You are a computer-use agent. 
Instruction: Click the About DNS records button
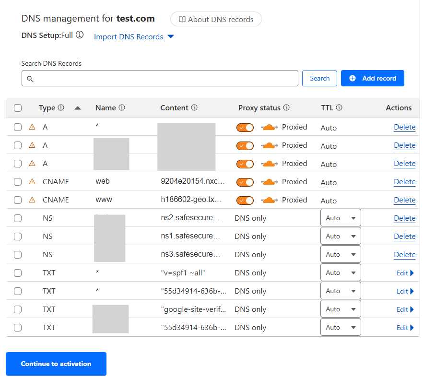(x=216, y=19)
